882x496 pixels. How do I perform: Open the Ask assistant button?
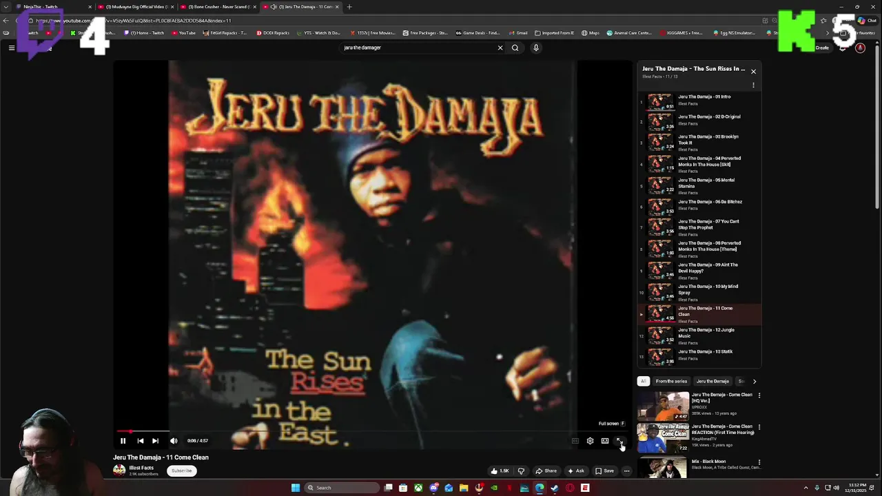pos(575,471)
